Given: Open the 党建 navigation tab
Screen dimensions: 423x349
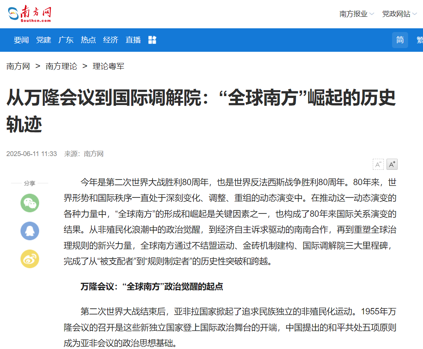Looking at the screenshot, I should 44,40.
